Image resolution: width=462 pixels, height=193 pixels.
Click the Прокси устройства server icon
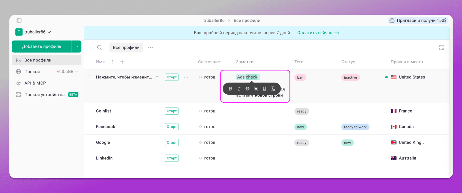pyautogui.click(x=18, y=95)
